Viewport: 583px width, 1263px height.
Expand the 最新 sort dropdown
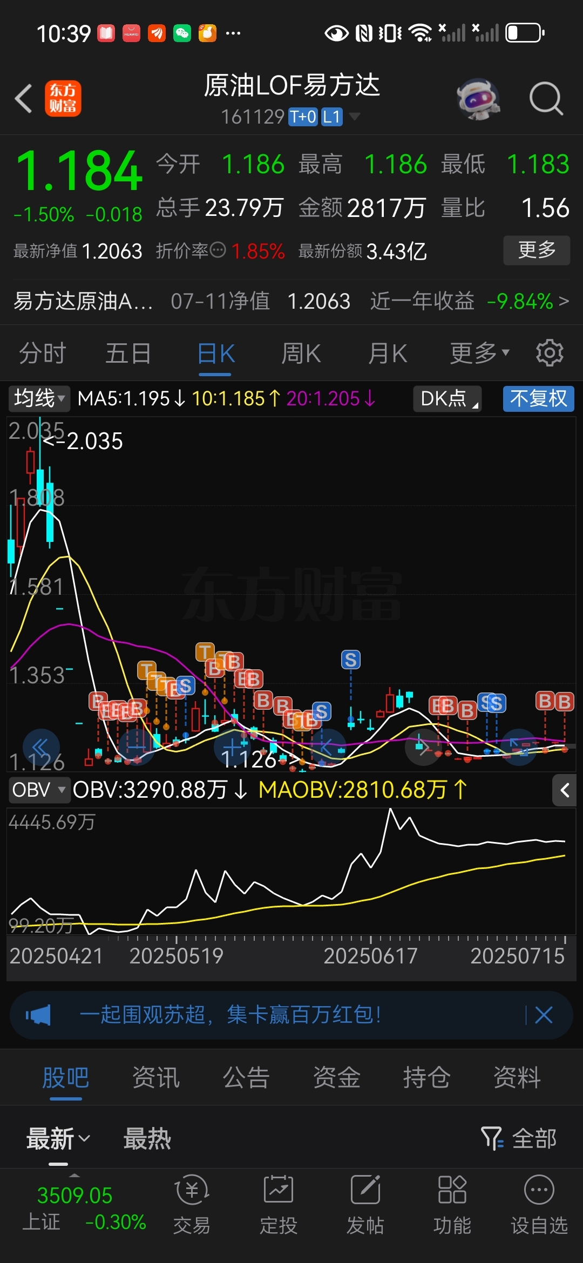tap(58, 1139)
